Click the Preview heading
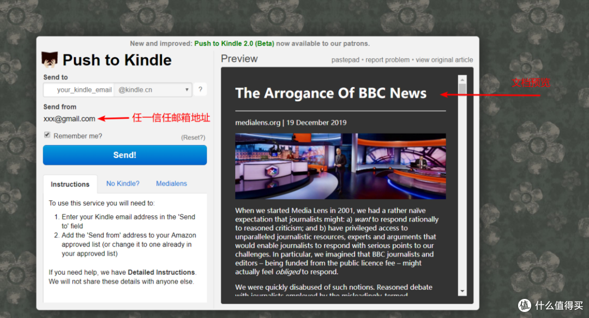The image size is (589, 318). click(239, 59)
